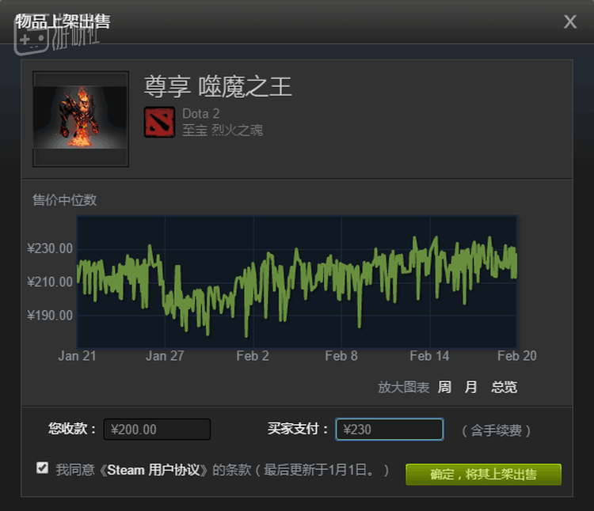Viewport: 594px width, 511px height.
Task: Click the Dota 2 game name text
Action: click(201, 113)
